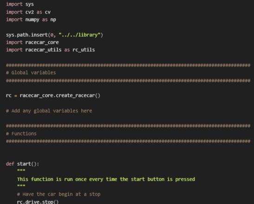Click the 'rc' variable assignment
The height and width of the screenshot is (204, 254).
pos(8,95)
